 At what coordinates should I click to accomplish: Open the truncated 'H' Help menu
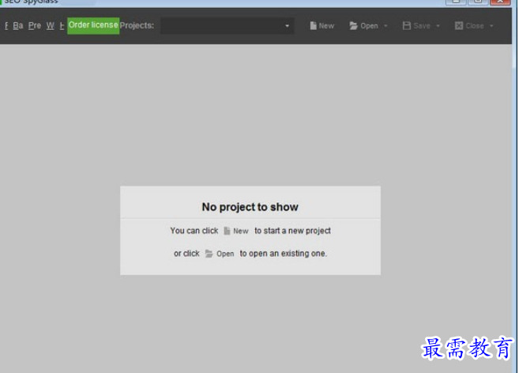[62, 25]
